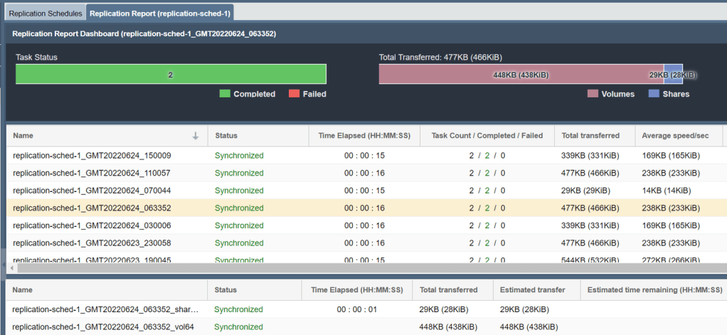The width and height of the screenshot is (727, 335).
Task: Click the left scroll arrow of horizontal scrollbar
Action: pyautogui.click(x=10, y=268)
